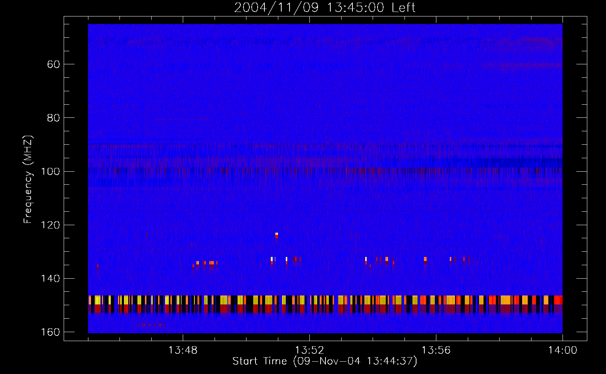The image size is (606, 374).
Task: Click the 'Frequency (MHZ)' axis label
Action: (28, 180)
